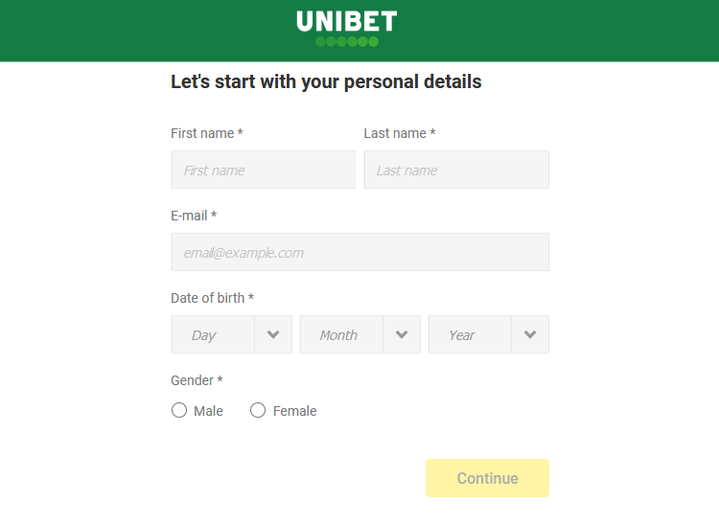Click the Gender label
The width and height of the screenshot is (719, 525).
coord(197,380)
